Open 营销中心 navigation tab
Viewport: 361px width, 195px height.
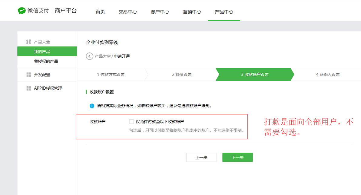point(192,12)
